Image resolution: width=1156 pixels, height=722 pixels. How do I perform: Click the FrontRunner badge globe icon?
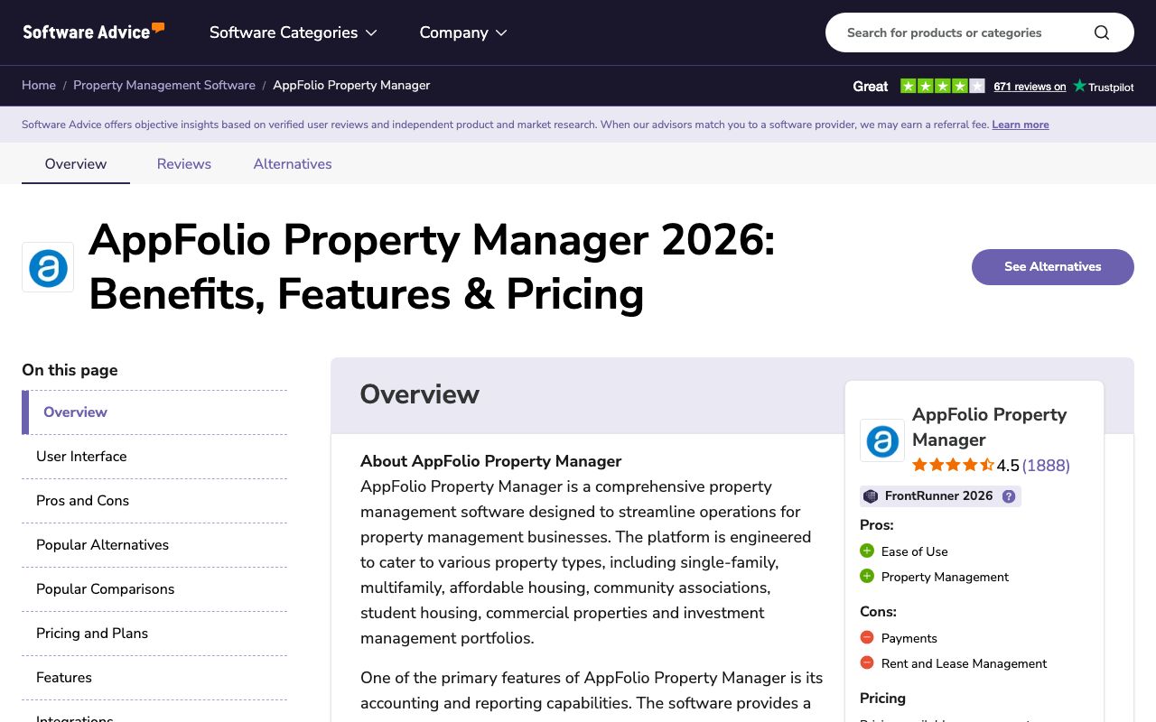point(871,496)
